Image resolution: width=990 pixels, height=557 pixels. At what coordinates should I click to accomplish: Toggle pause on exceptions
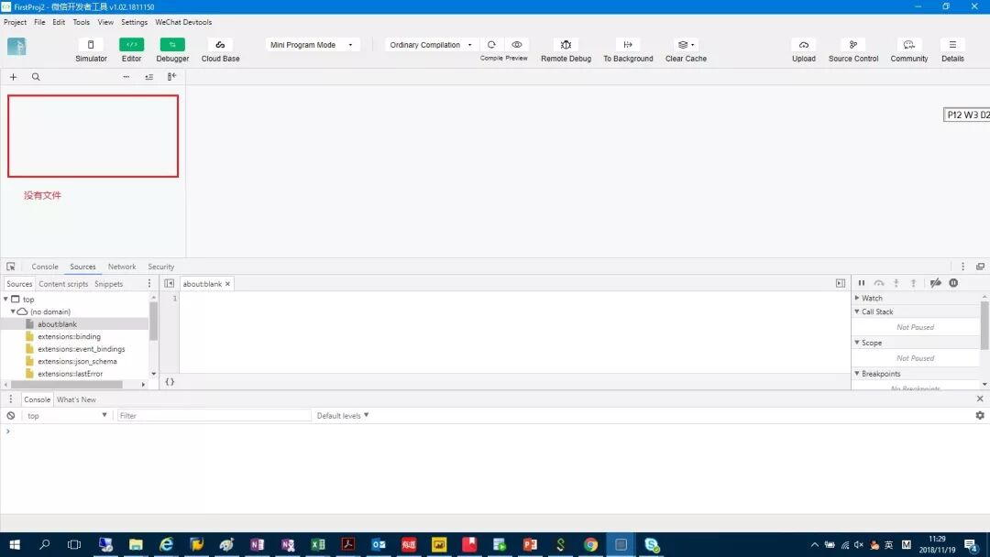[953, 283]
